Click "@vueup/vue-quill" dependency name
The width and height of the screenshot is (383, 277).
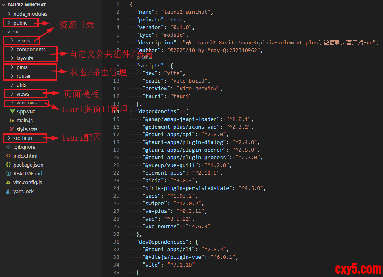[170, 165]
